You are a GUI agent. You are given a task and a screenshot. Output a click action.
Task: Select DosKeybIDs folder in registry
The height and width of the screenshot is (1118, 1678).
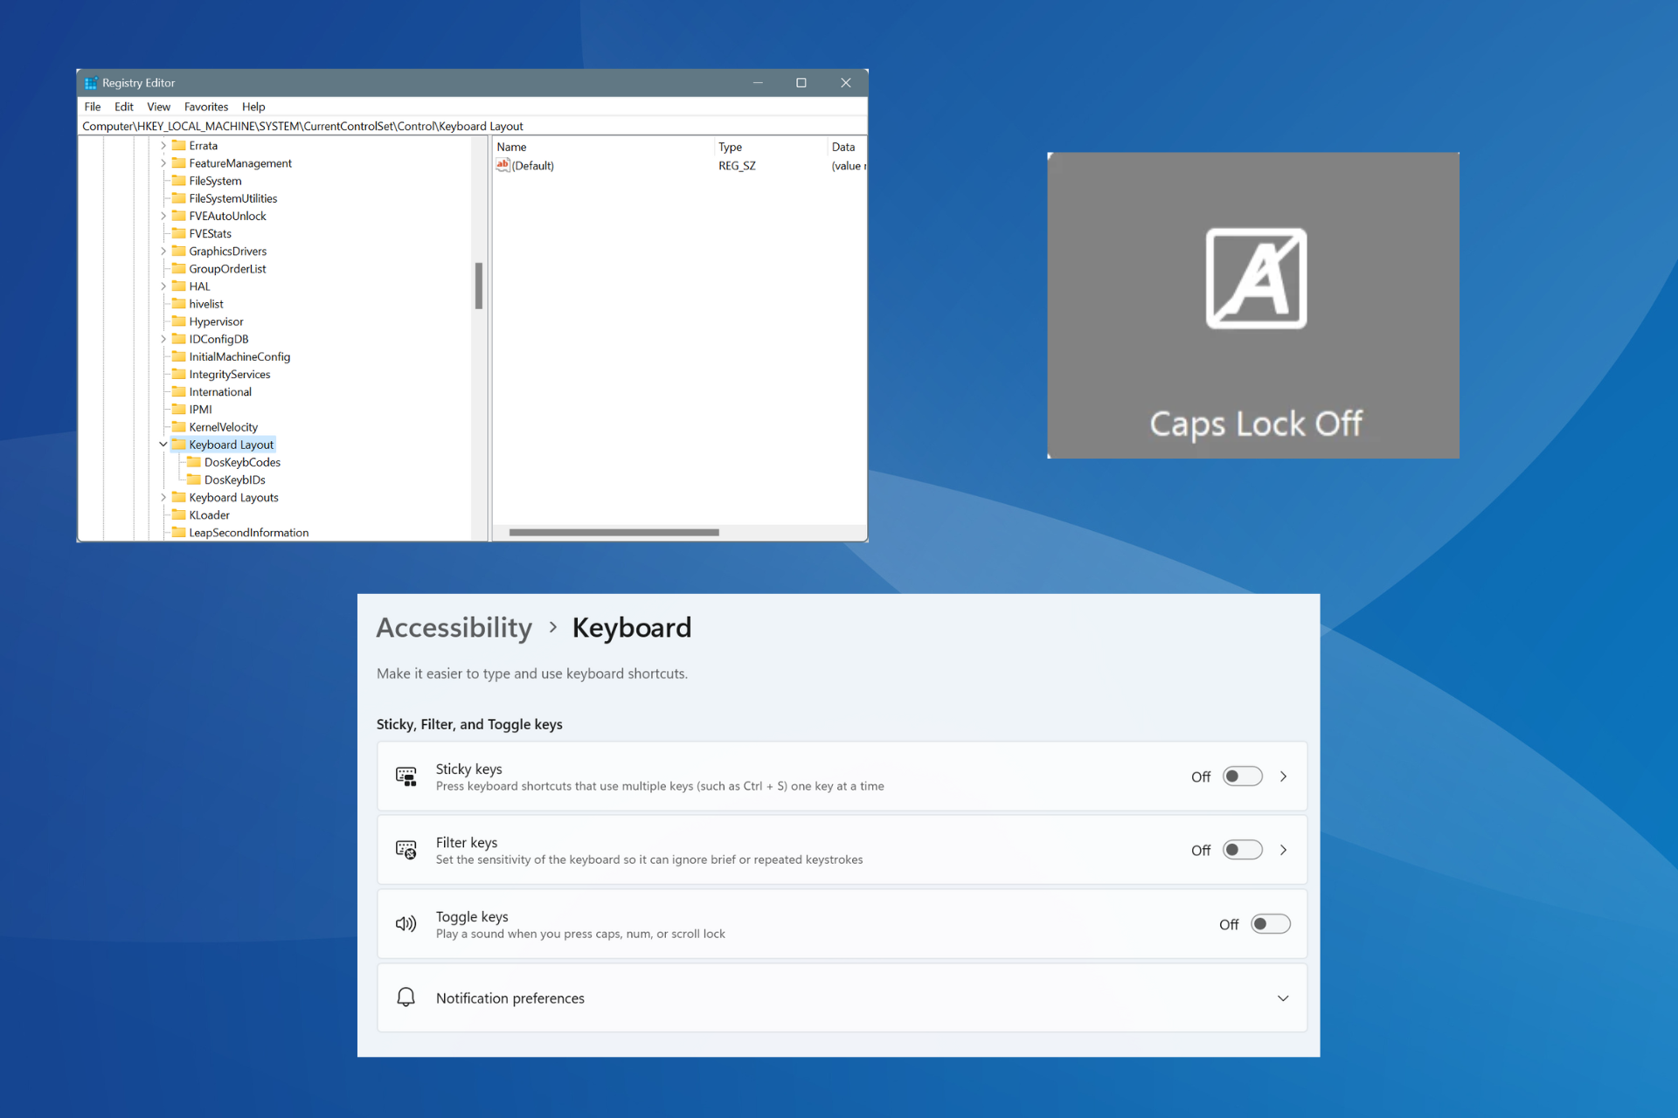236,480
